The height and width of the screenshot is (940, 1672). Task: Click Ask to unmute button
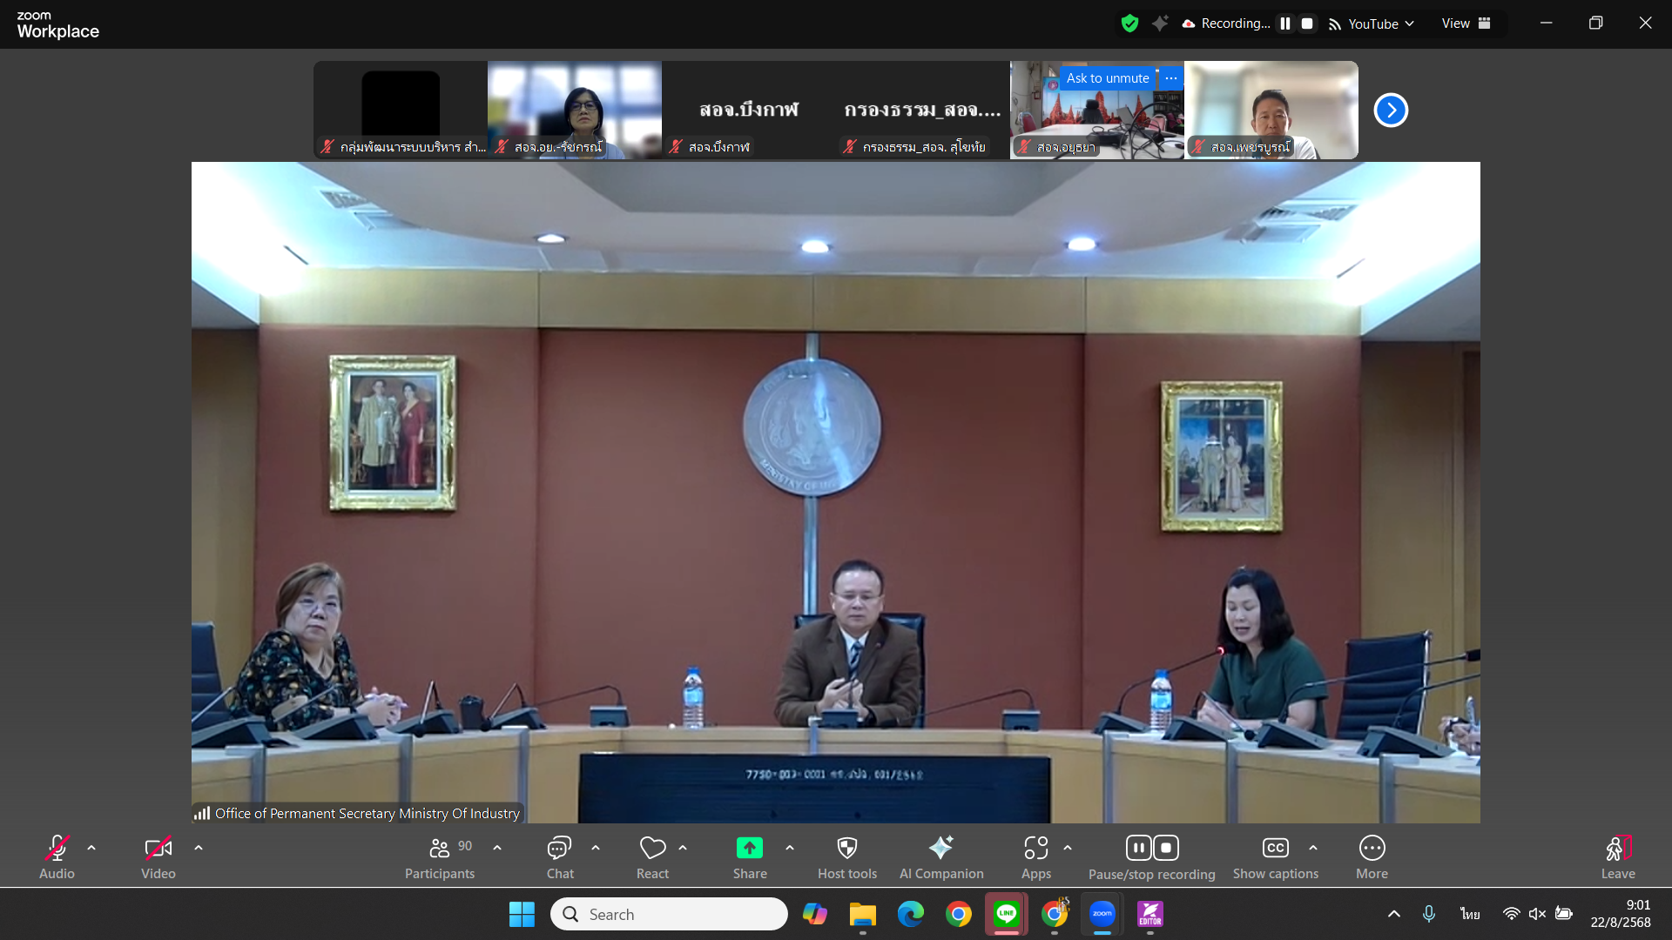1108,78
